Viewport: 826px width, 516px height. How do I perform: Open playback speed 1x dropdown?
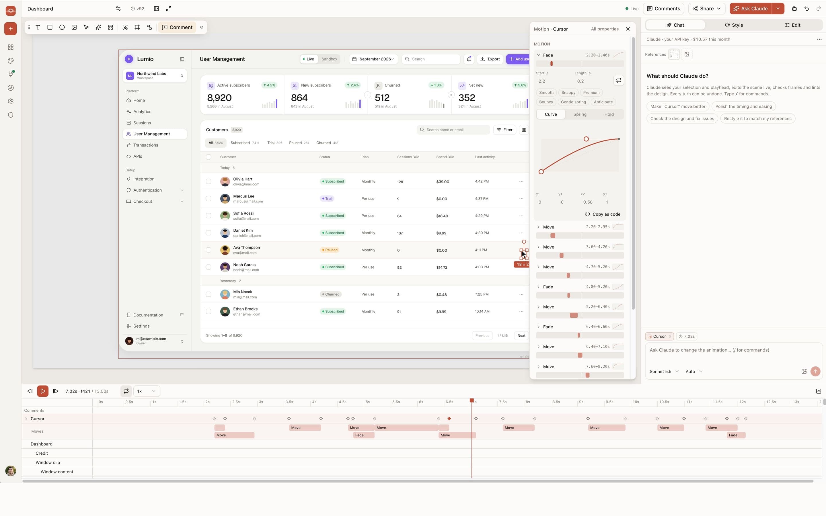[147, 391]
